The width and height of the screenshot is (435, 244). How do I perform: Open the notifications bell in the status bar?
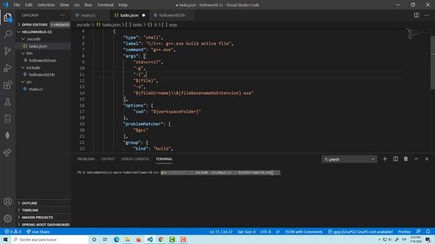(428, 232)
